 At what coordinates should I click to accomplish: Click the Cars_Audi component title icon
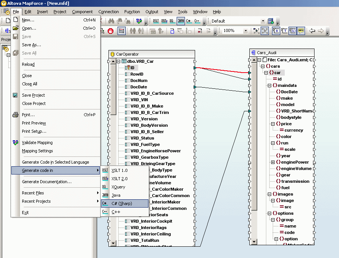(253, 53)
